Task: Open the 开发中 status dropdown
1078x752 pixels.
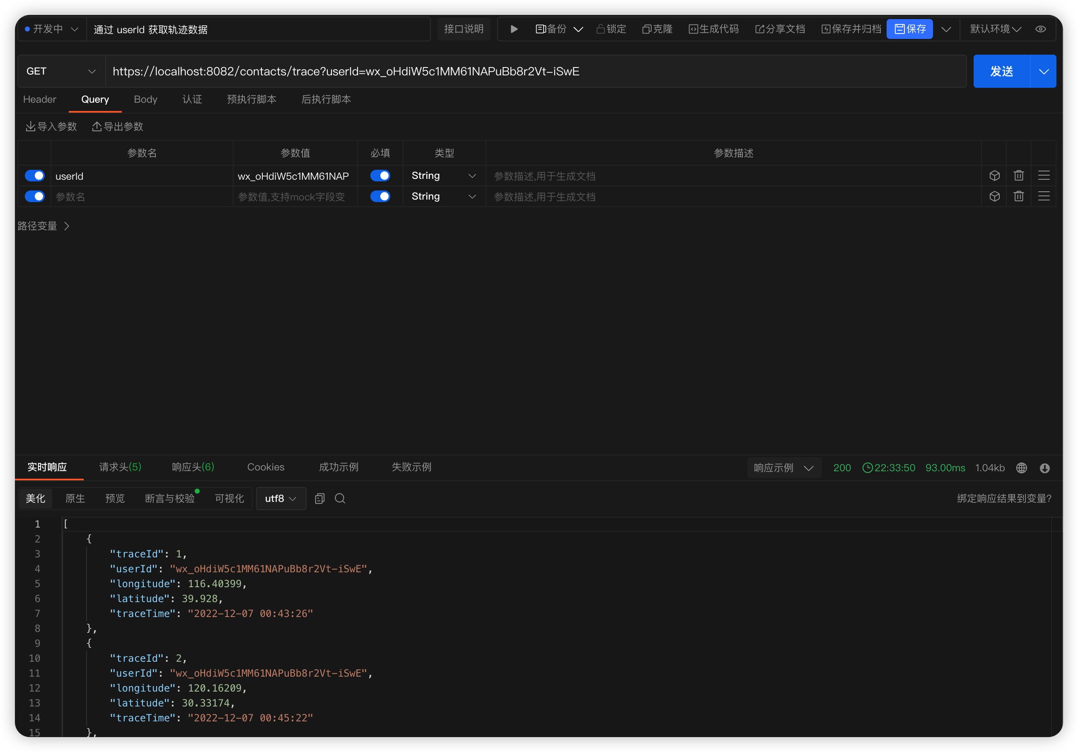Action: point(52,29)
